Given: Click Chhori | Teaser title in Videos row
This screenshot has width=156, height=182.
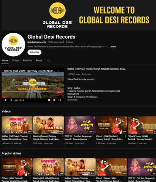Looking at the screenshot, I should coord(140,138).
